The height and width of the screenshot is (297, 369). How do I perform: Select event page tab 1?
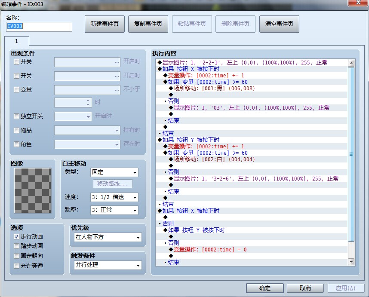point(16,41)
